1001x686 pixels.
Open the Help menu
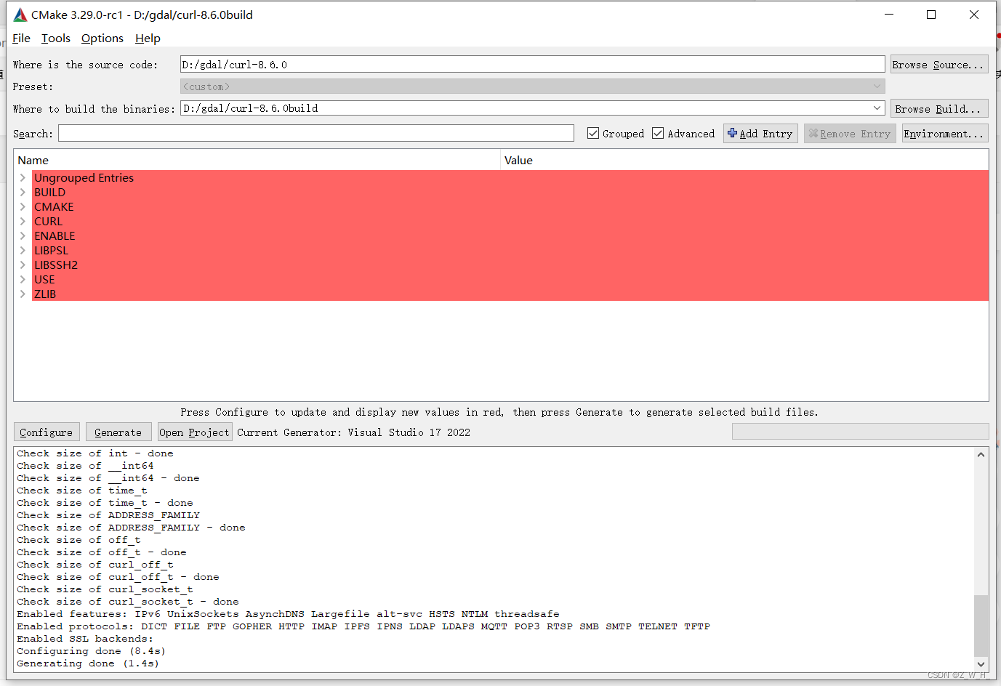[148, 38]
